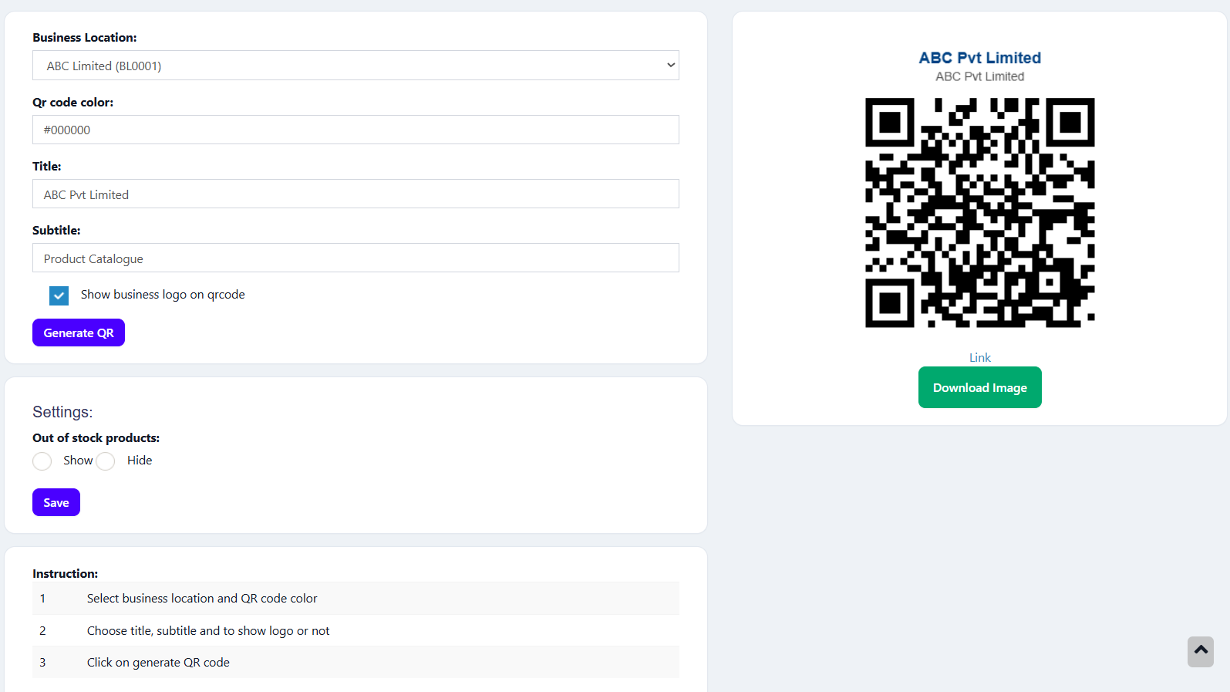Download the QR code image

979,387
